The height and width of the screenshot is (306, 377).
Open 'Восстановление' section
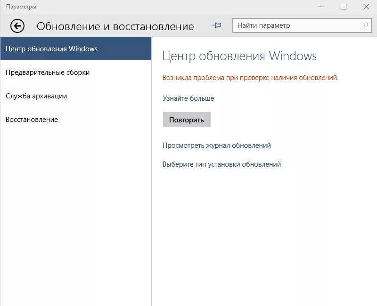(76, 120)
